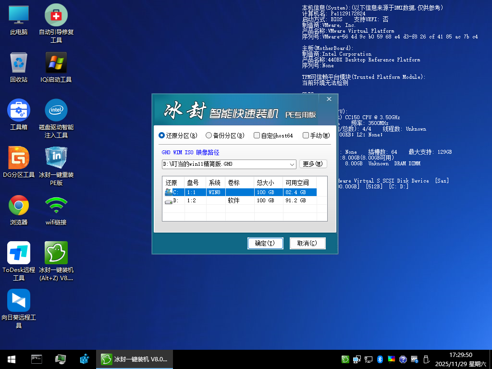Viewport: 492px width, 369px height.
Task: Click the 更多(M) button
Action: pyautogui.click(x=313, y=164)
